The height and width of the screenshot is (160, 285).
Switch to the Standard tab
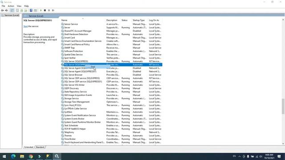40,147
